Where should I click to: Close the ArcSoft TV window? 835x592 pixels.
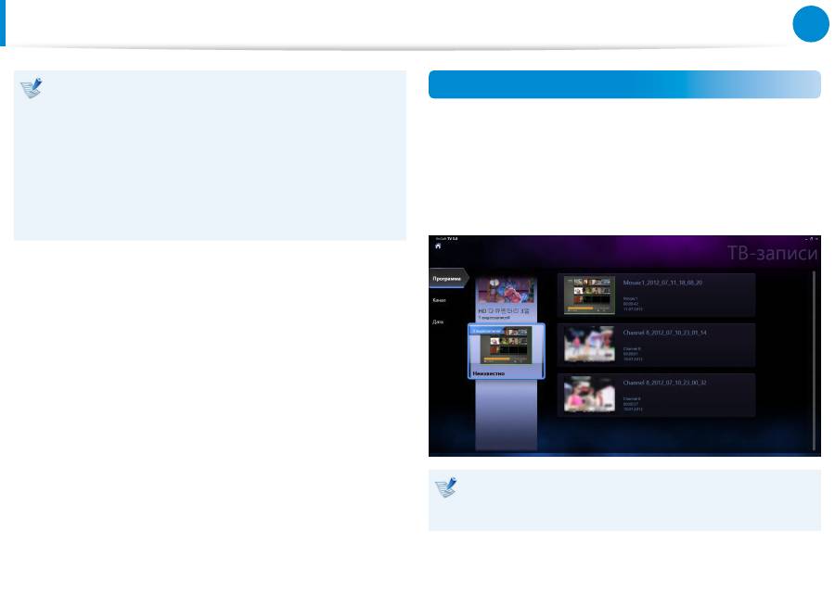pyautogui.click(x=816, y=239)
